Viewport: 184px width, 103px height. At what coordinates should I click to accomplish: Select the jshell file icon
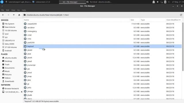point(25,61)
